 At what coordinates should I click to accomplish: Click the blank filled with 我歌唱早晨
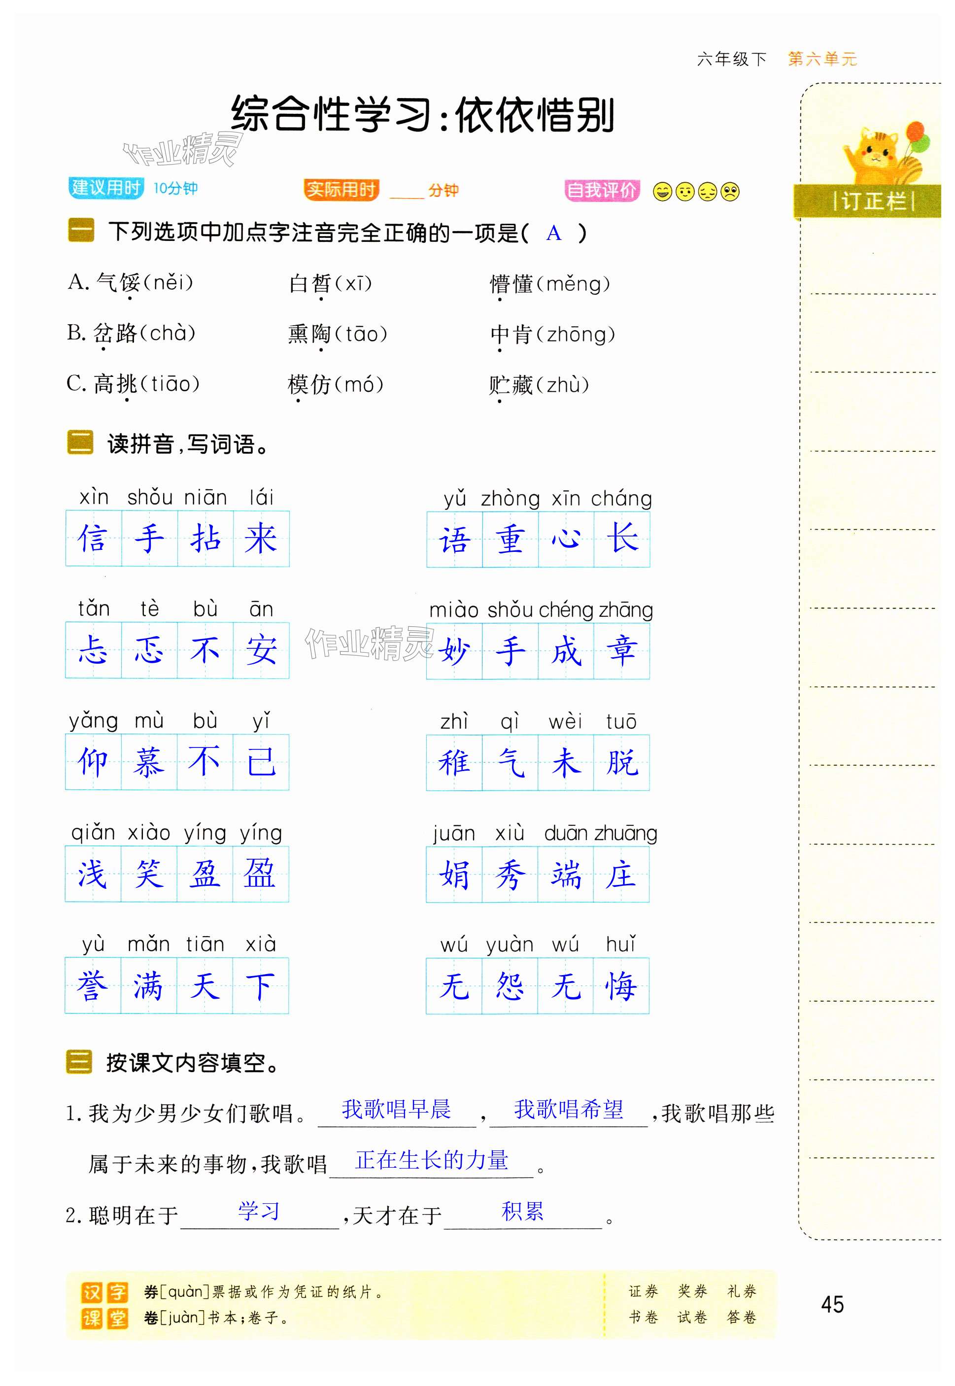(396, 1112)
